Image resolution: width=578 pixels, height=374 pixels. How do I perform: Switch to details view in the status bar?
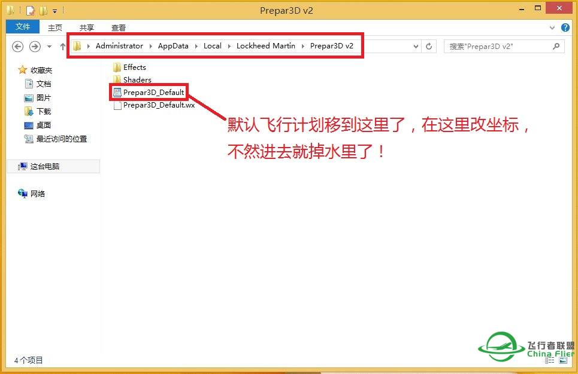[x=550, y=360]
